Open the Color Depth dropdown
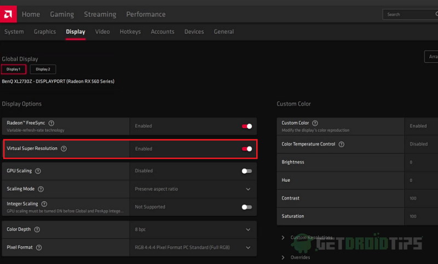Viewport: 438px width, 264px height. tap(248, 230)
